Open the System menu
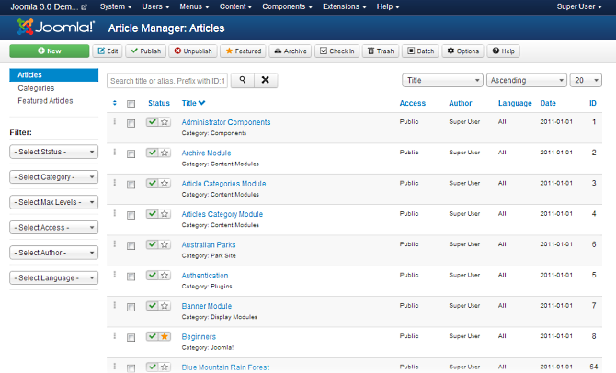This screenshot has width=616, height=373. (116, 6)
